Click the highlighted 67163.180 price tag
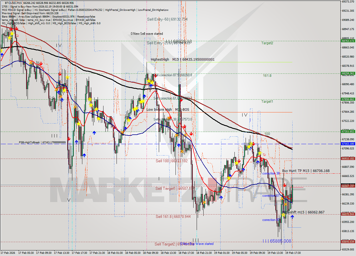356x256 pixels. click(x=348, y=144)
